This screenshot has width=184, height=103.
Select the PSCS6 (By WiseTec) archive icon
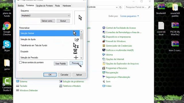(x=175, y=29)
